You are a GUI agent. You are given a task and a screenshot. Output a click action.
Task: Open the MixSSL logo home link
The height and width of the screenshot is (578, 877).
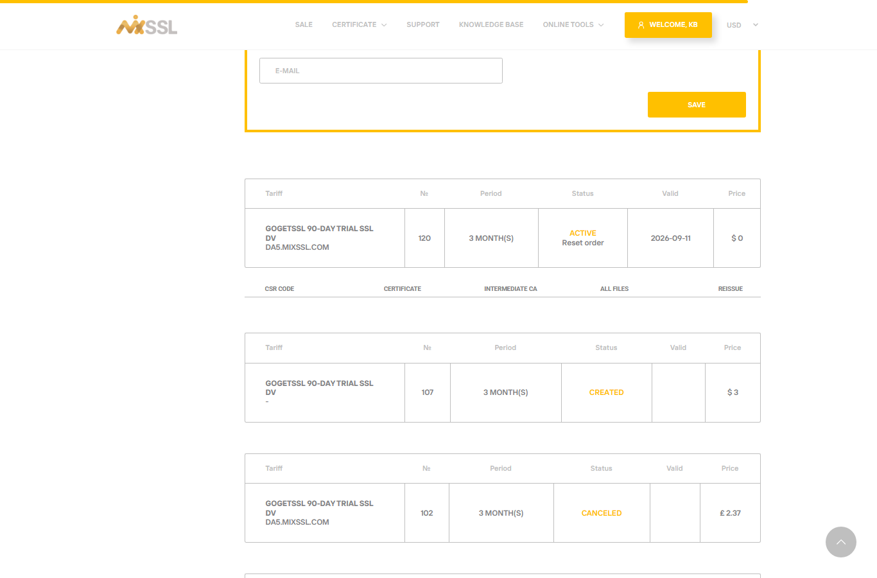pyautogui.click(x=146, y=25)
